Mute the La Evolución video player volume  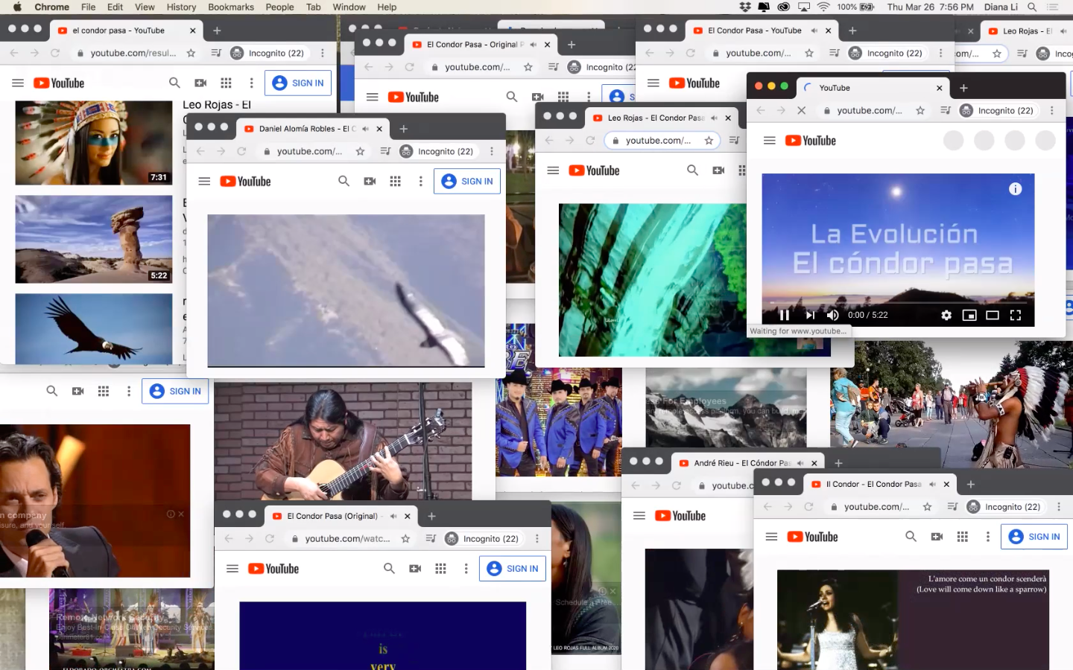[833, 315]
